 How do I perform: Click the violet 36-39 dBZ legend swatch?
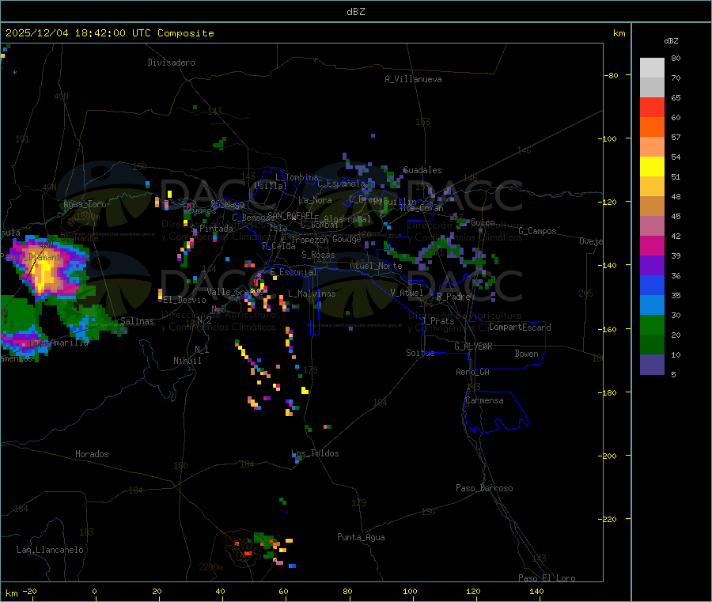(x=652, y=266)
